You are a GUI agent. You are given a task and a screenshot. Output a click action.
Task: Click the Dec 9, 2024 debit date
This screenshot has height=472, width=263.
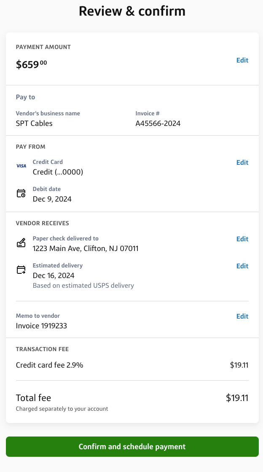pos(52,199)
